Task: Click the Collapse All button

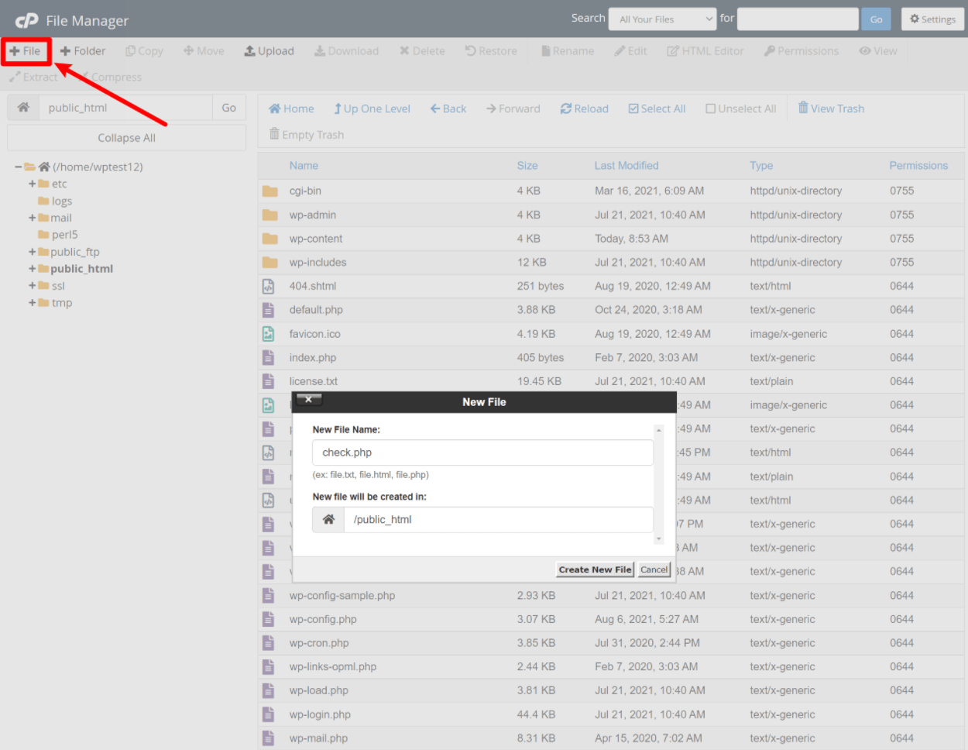Action: pos(126,138)
